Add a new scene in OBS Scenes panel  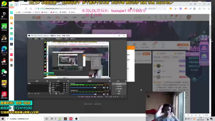tap(29, 94)
